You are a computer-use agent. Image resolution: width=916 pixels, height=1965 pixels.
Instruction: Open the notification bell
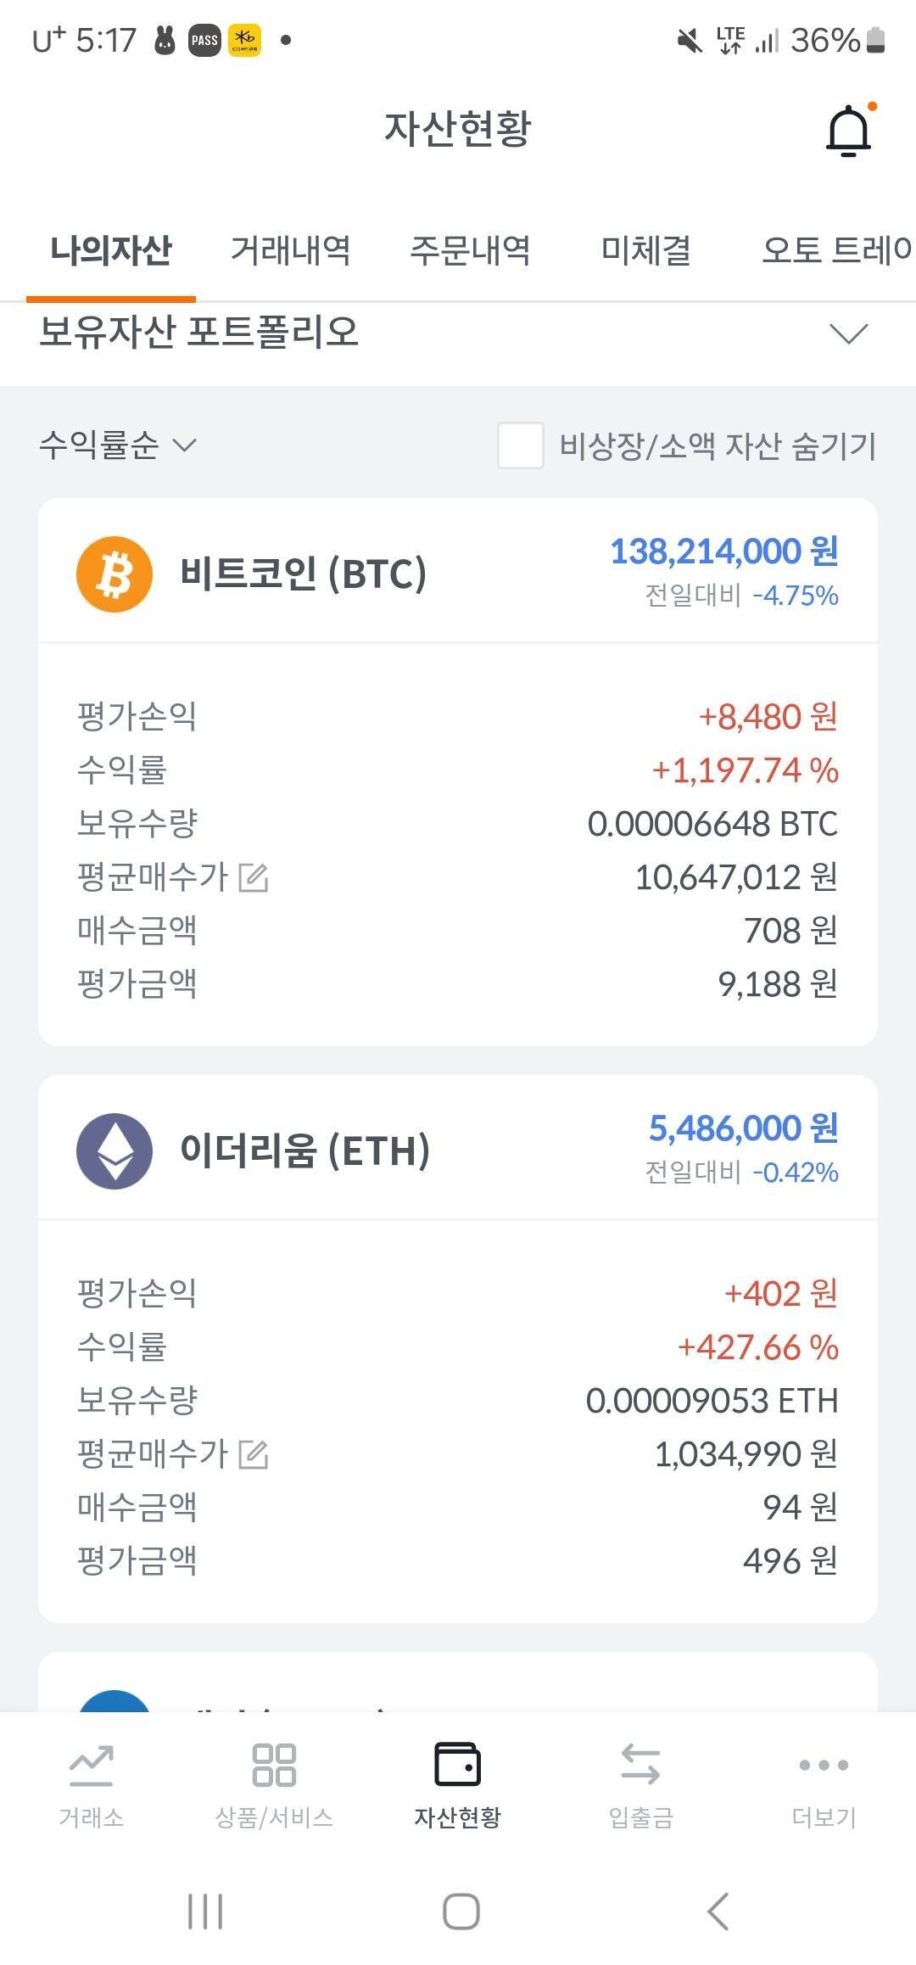click(848, 132)
